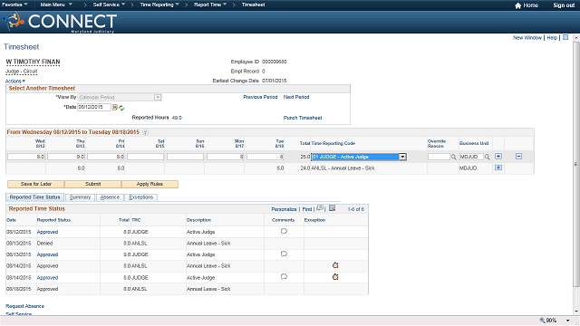Open Approved status for 08/12/2015
This screenshot has width=580, height=326.
coord(47,232)
